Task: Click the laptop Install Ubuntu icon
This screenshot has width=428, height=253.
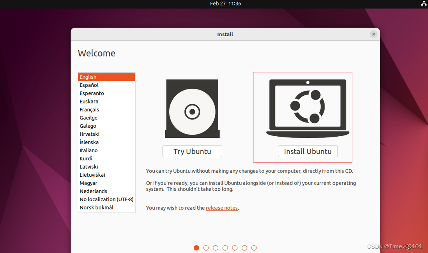Action: (308, 109)
